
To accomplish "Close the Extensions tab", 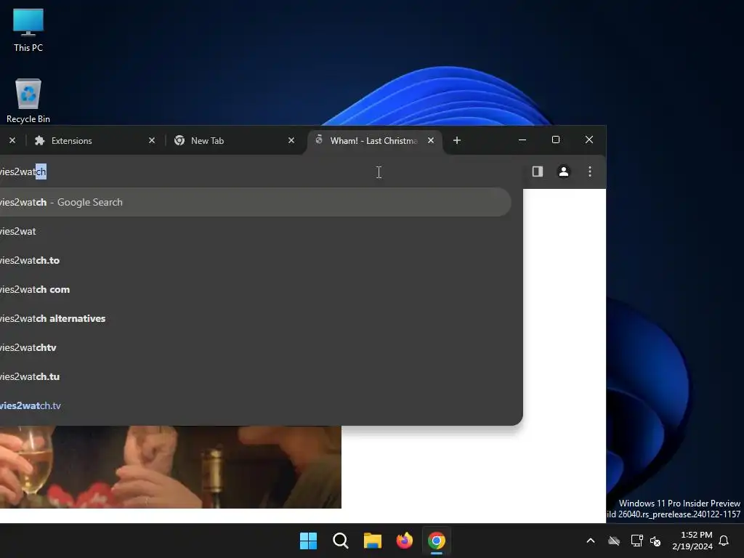I will (x=152, y=140).
